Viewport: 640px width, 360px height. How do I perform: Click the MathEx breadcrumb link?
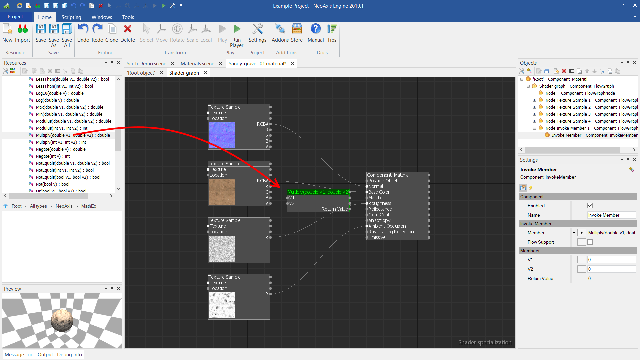88,206
